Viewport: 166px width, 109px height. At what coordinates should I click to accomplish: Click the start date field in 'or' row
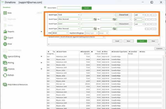pos(87,19)
